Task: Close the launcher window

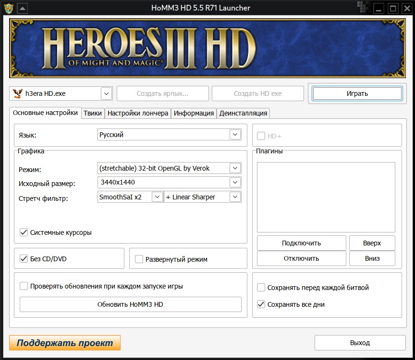Action: coord(407,9)
